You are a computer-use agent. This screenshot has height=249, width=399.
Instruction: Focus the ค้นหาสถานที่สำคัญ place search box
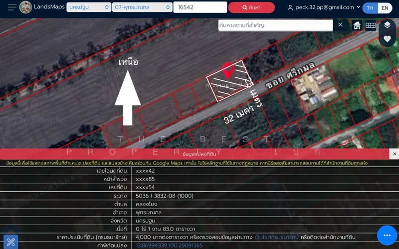tap(275, 25)
